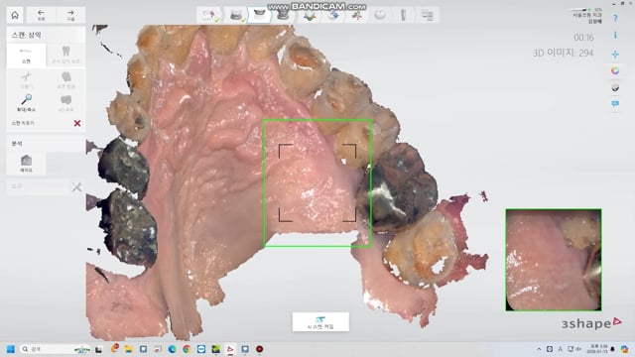Open the grayed round workflow step
The width and height of the screenshot is (635, 357).
click(380, 16)
